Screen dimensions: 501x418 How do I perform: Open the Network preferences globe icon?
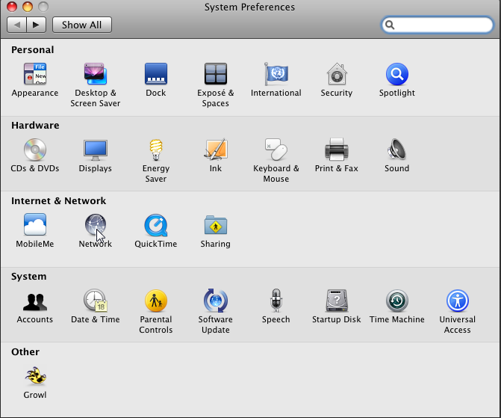tap(96, 224)
